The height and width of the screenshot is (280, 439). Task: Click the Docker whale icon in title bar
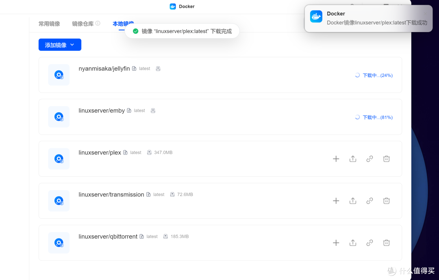[173, 7]
